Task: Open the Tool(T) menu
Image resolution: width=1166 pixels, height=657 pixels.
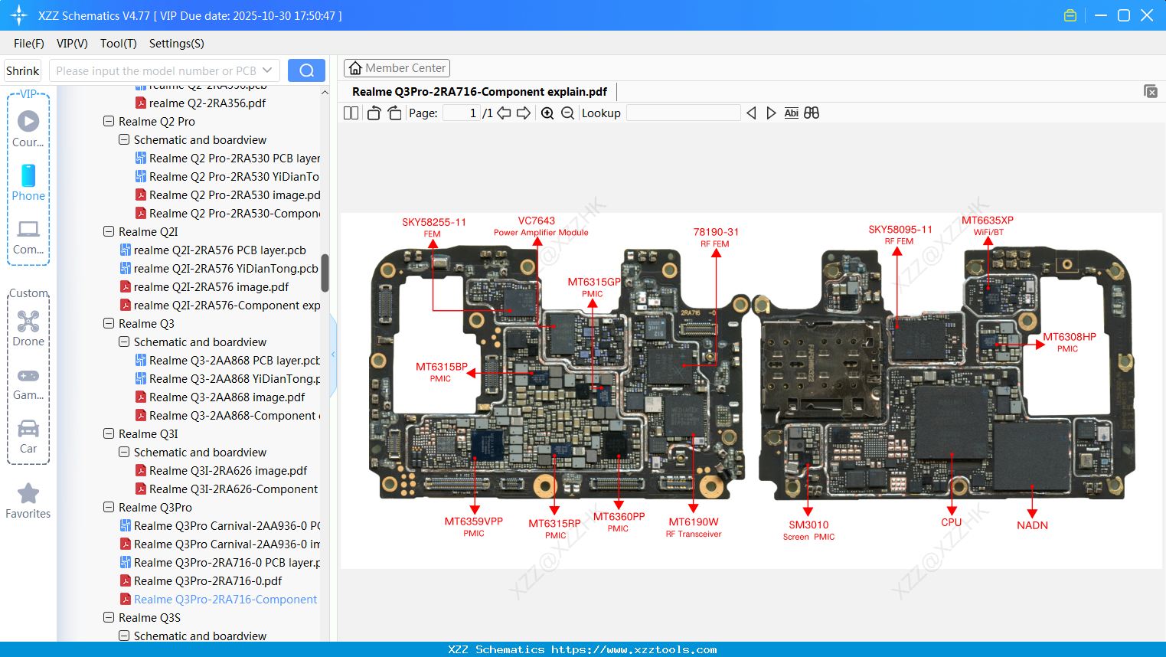Action: pyautogui.click(x=118, y=44)
